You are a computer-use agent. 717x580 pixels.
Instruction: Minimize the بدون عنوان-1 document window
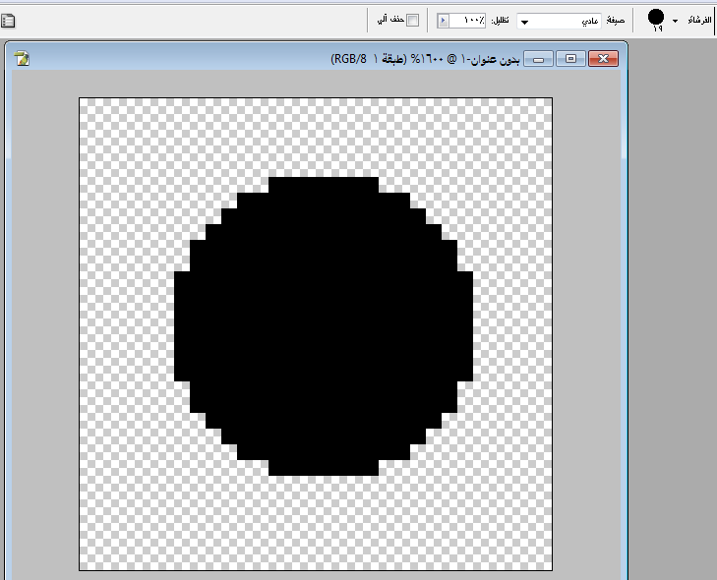(539, 60)
